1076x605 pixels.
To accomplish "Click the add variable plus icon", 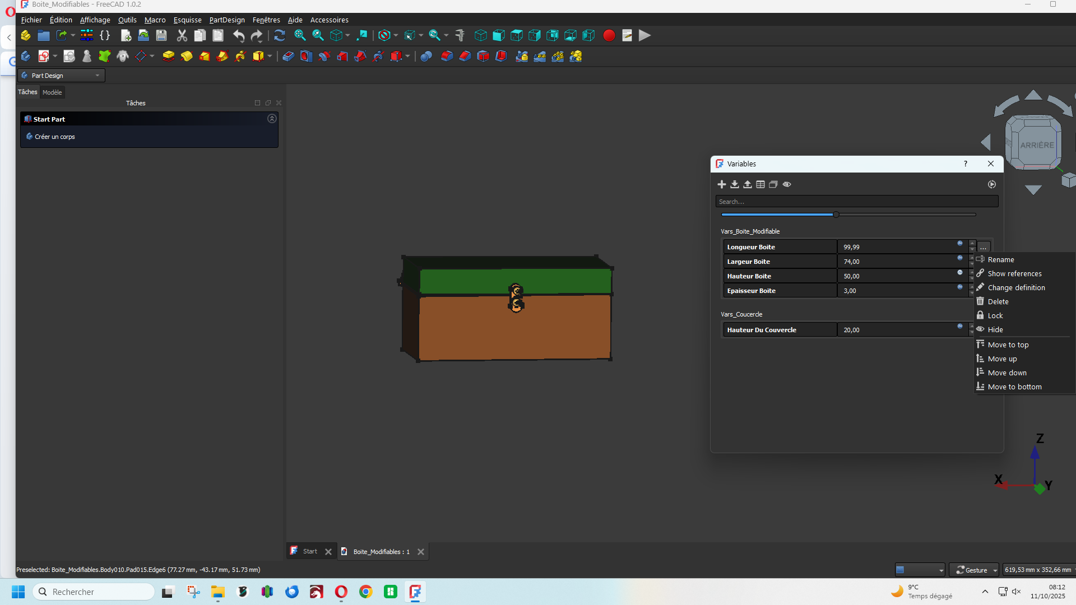I will click(722, 184).
